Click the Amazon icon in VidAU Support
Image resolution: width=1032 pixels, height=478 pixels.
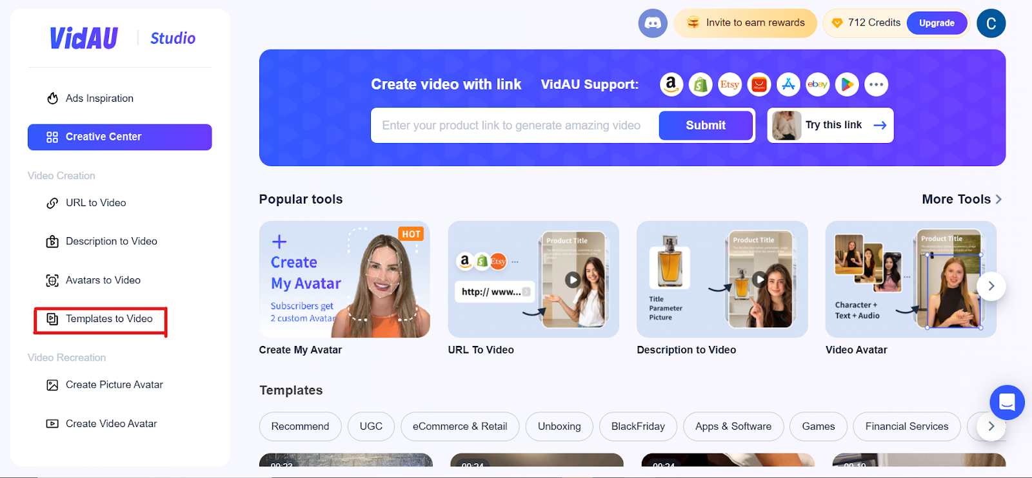[671, 84]
